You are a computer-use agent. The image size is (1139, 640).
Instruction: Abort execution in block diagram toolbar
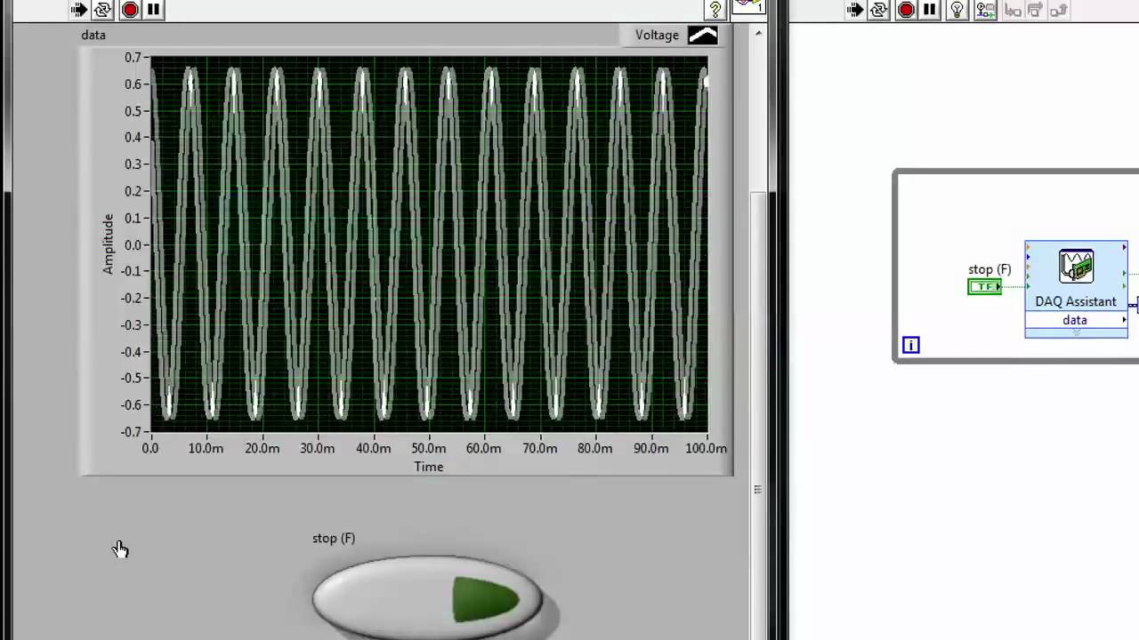(906, 10)
